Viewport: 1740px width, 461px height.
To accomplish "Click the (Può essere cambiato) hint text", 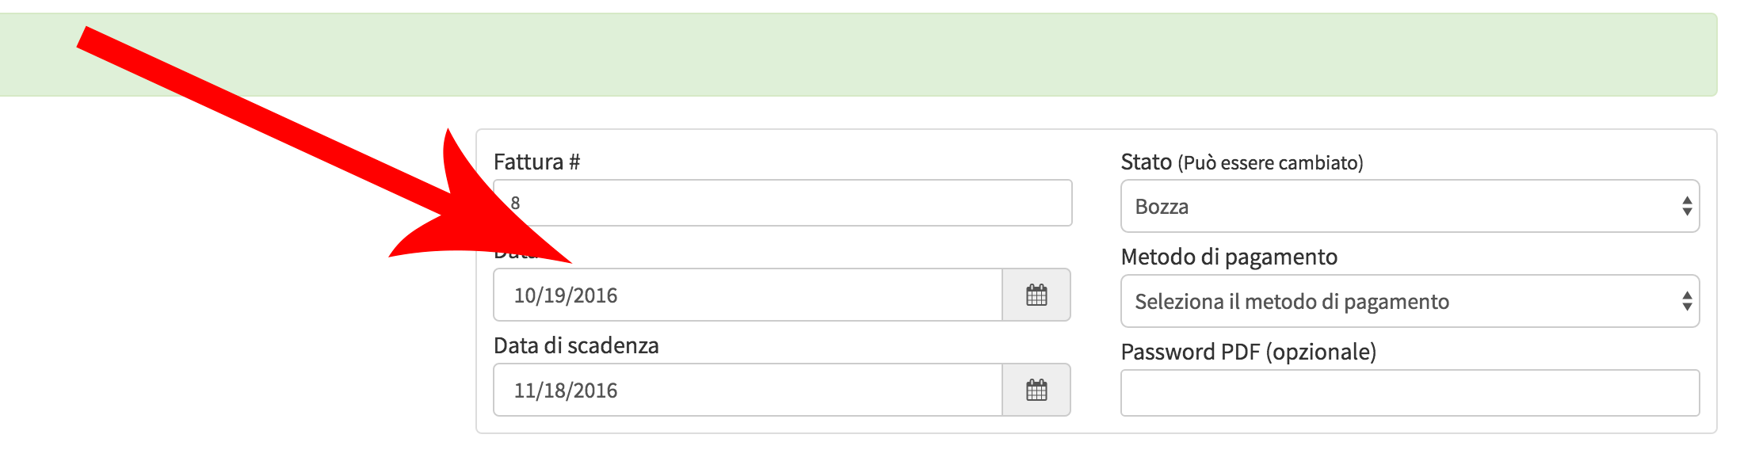I will click(x=1270, y=163).
